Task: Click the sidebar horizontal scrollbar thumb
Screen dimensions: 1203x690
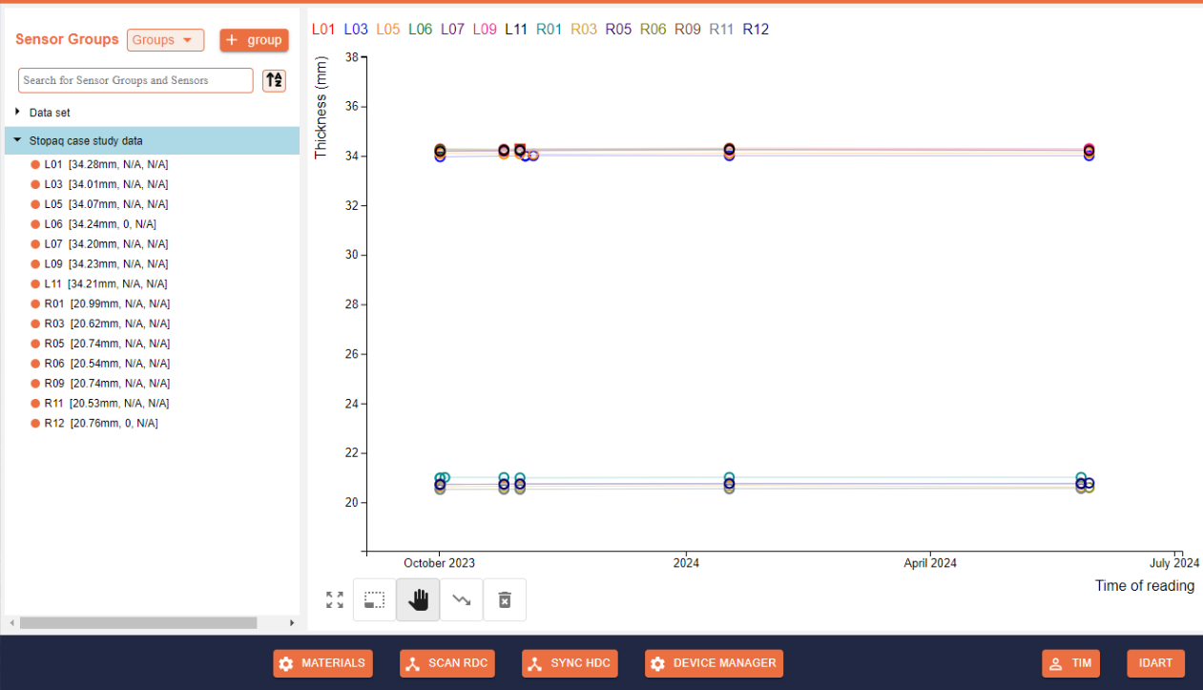Action: coord(138,622)
